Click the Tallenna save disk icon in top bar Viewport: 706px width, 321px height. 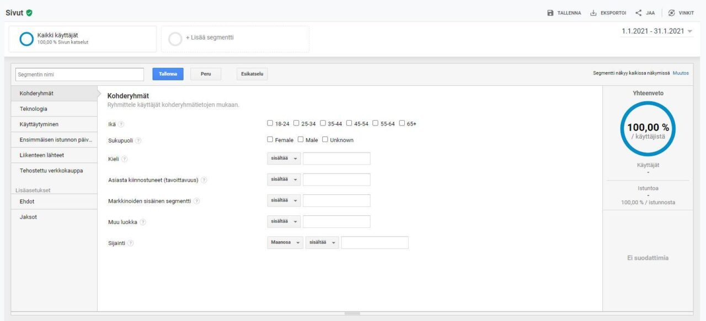tap(550, 13)
